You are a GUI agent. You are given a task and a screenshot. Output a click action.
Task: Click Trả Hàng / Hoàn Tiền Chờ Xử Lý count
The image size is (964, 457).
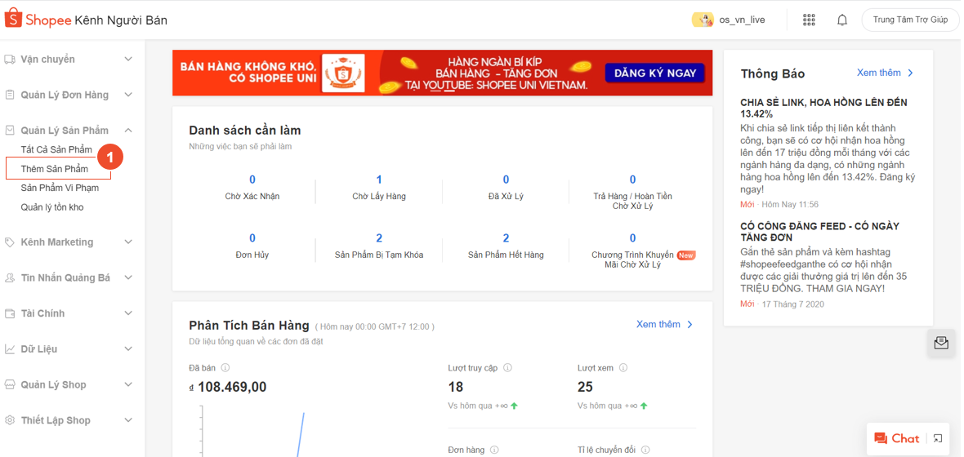coord(632,180)
